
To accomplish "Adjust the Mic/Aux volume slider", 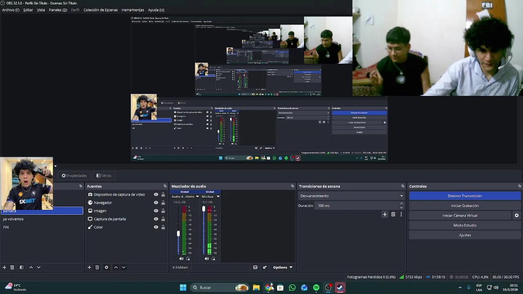I will 203,209.
